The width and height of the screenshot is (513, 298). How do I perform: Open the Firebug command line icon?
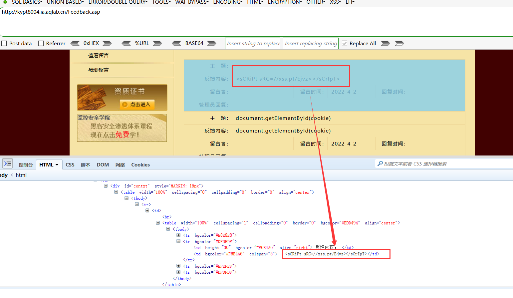pos(8,163)
